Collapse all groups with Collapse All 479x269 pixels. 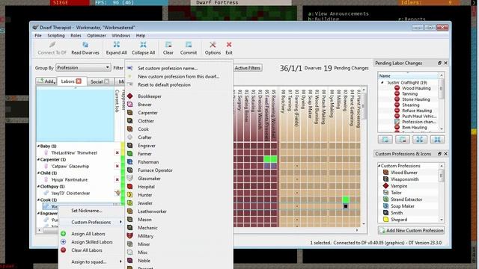[143, 48]
